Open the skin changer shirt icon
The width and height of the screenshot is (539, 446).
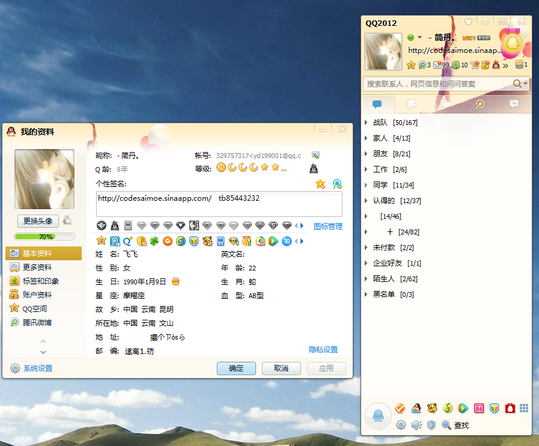coord(468,22)
